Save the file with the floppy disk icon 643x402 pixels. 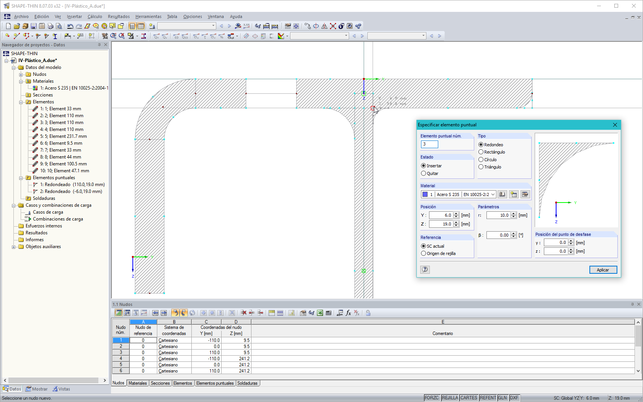click(x=34, y=26)
